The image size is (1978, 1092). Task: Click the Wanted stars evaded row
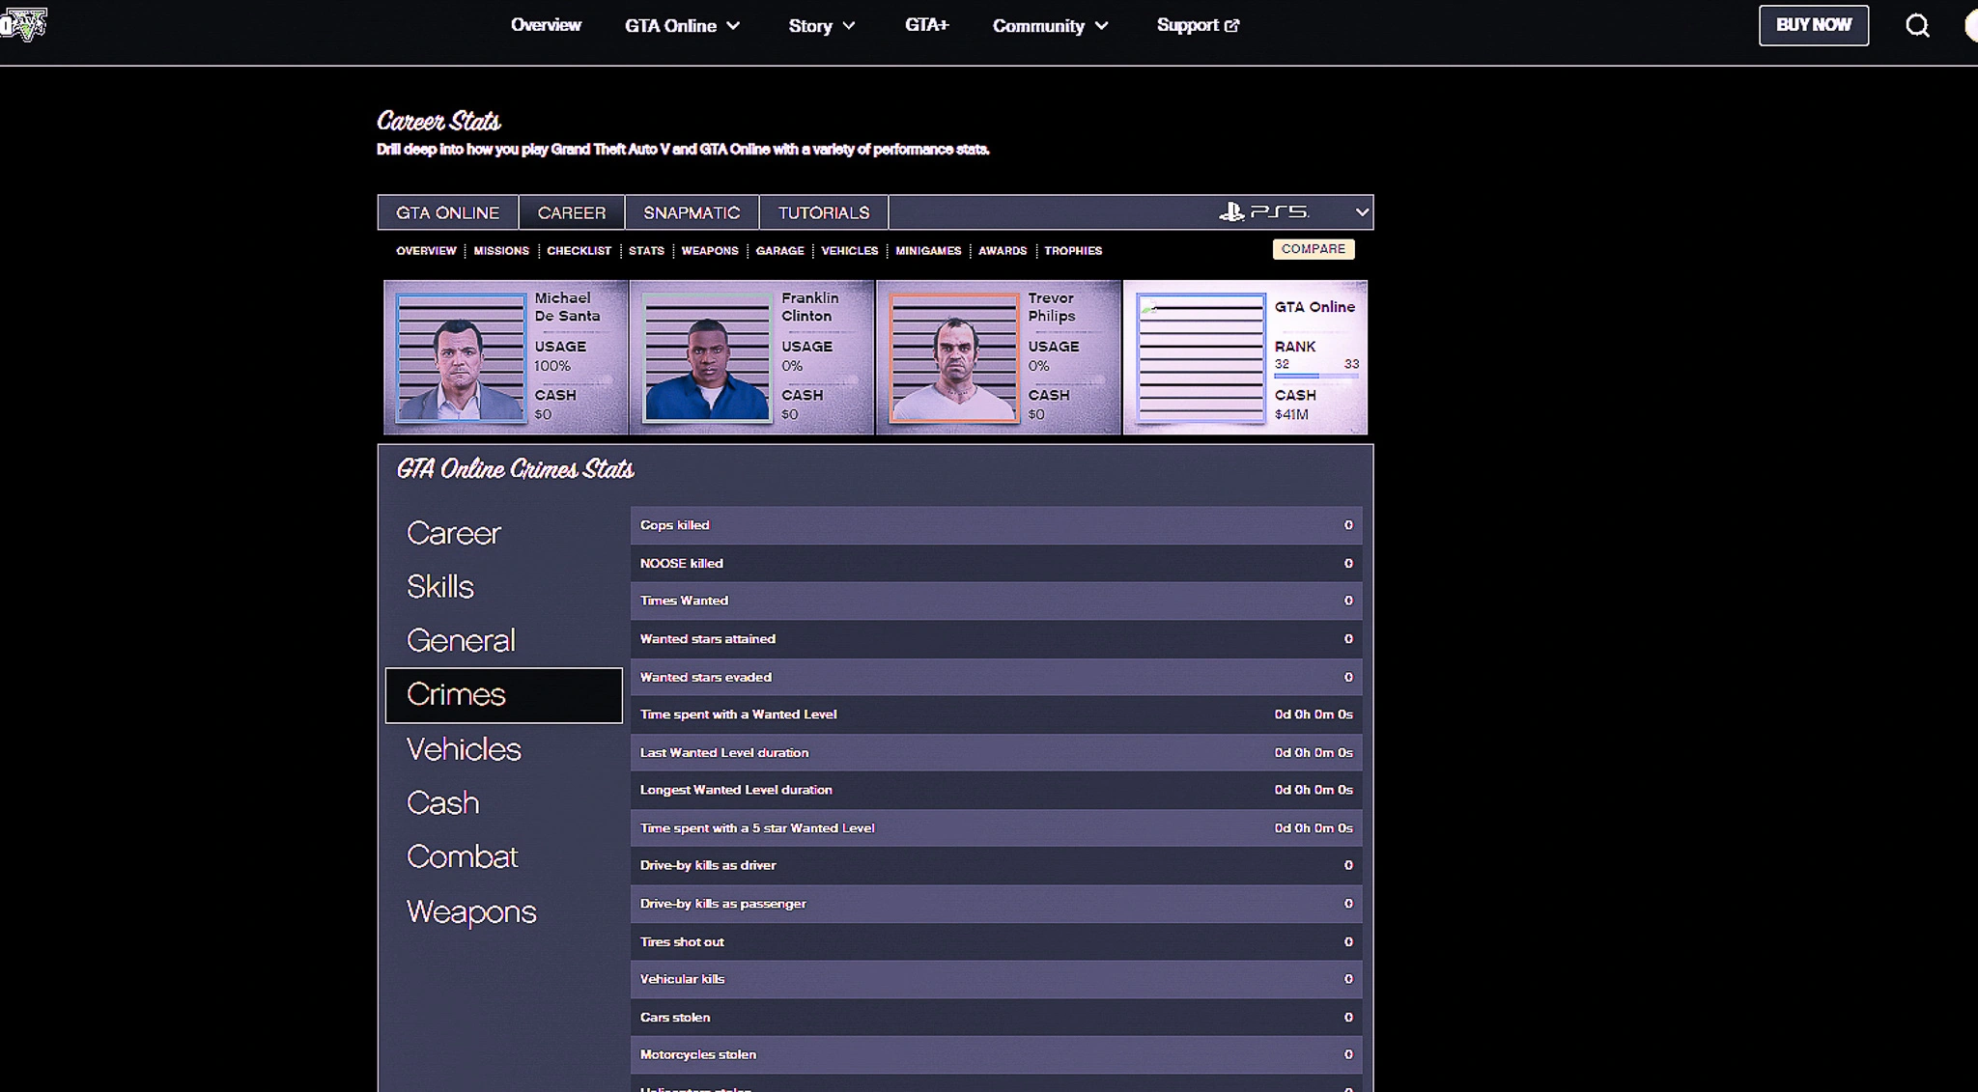pos(996,677)
